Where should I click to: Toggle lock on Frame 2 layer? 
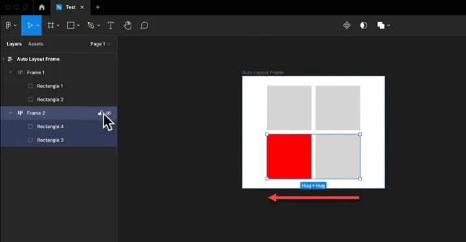[100, 113]
